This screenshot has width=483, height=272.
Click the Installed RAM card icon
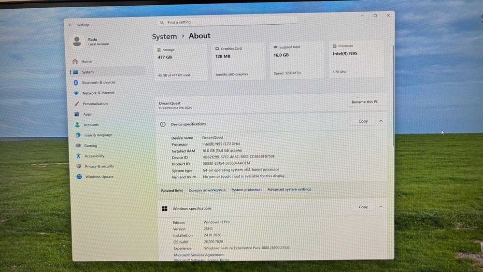coord(275,47)
